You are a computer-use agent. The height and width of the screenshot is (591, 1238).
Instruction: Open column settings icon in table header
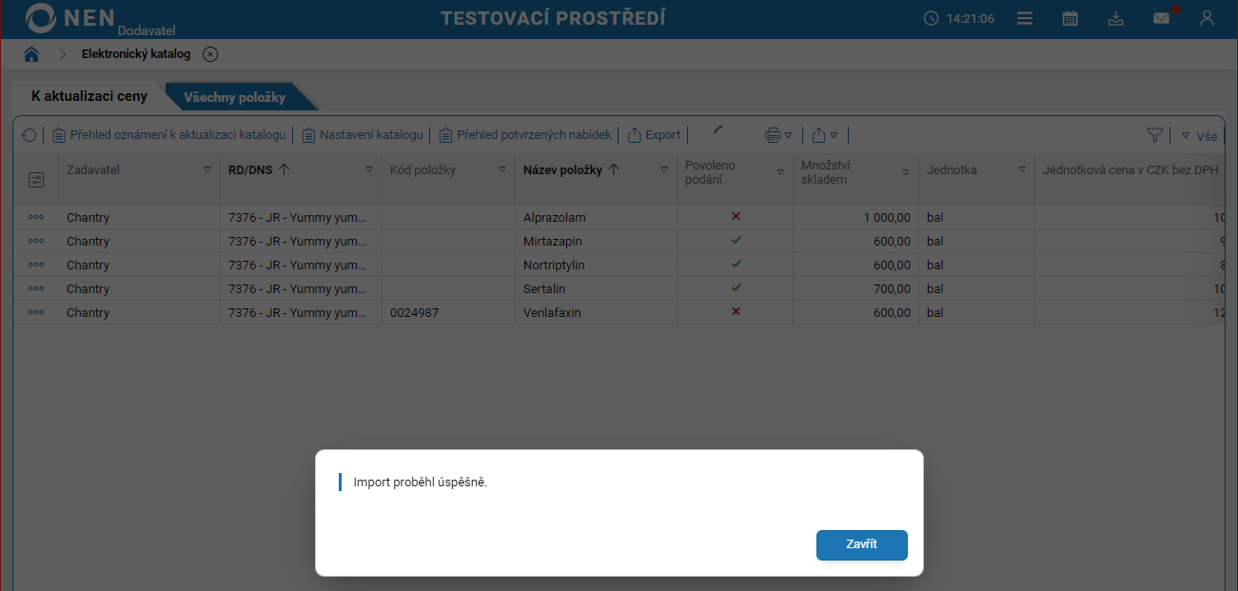[x=36, y=179]
